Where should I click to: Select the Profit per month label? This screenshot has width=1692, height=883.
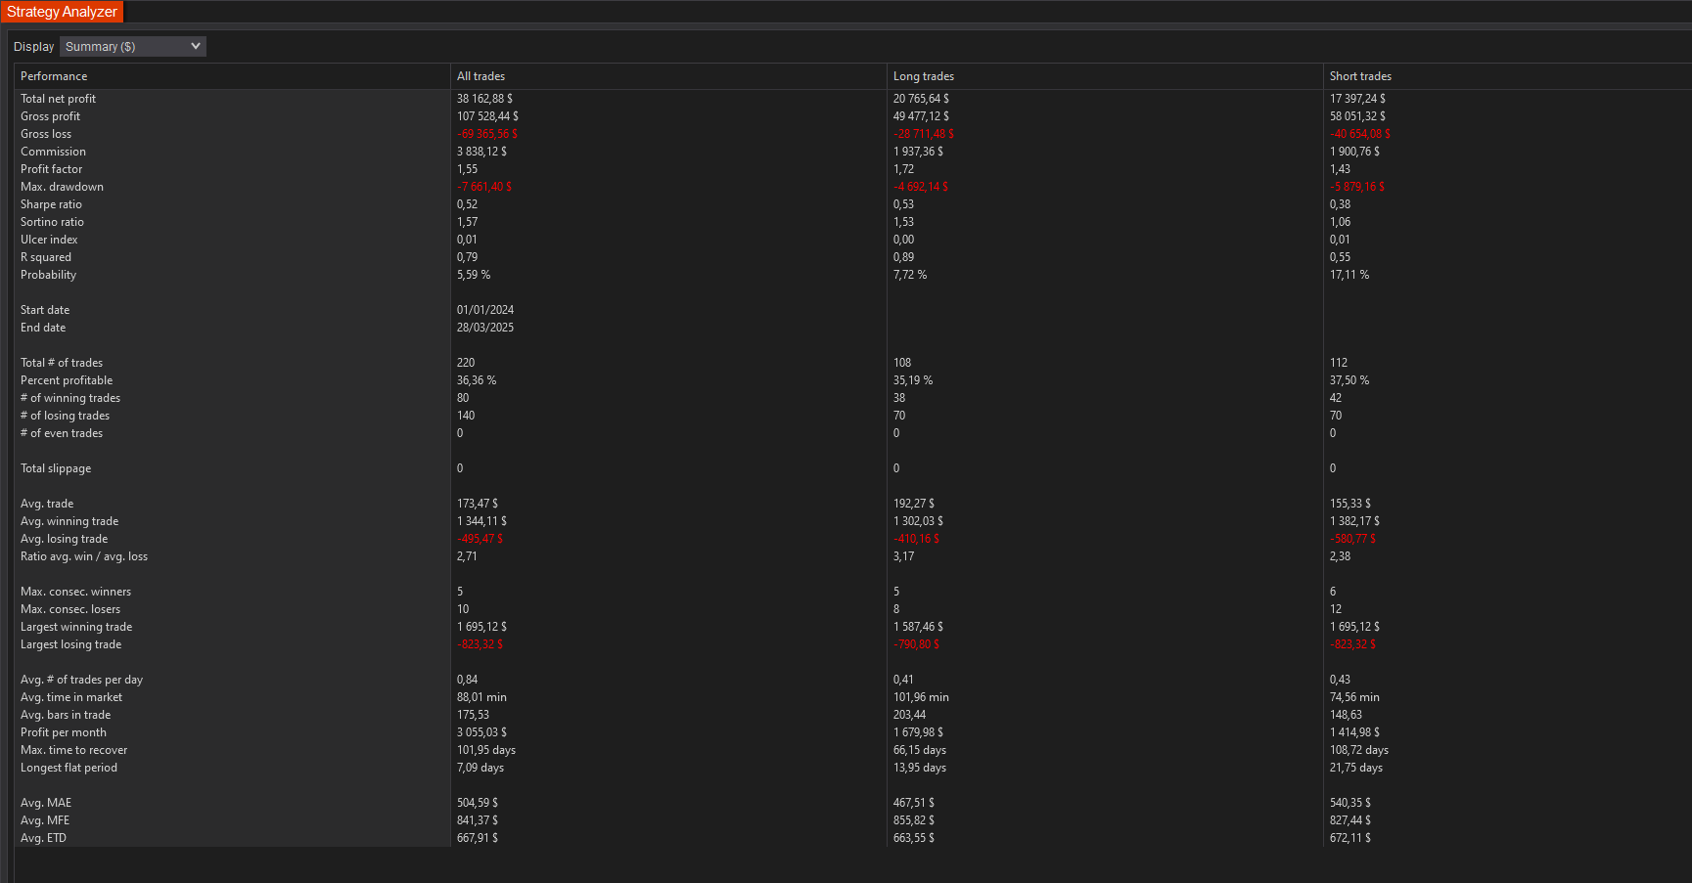64,732
